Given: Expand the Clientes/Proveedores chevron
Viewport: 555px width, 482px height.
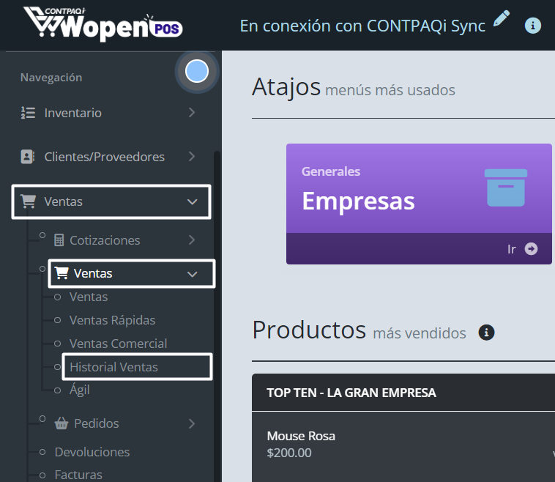Looking at the screenshot, I should pyautogui.click(x=192, y=157).
